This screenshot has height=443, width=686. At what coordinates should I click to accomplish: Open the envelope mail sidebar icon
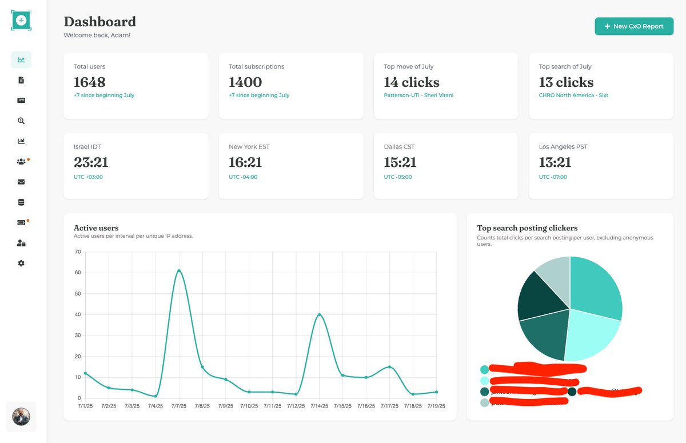[21, 182]
